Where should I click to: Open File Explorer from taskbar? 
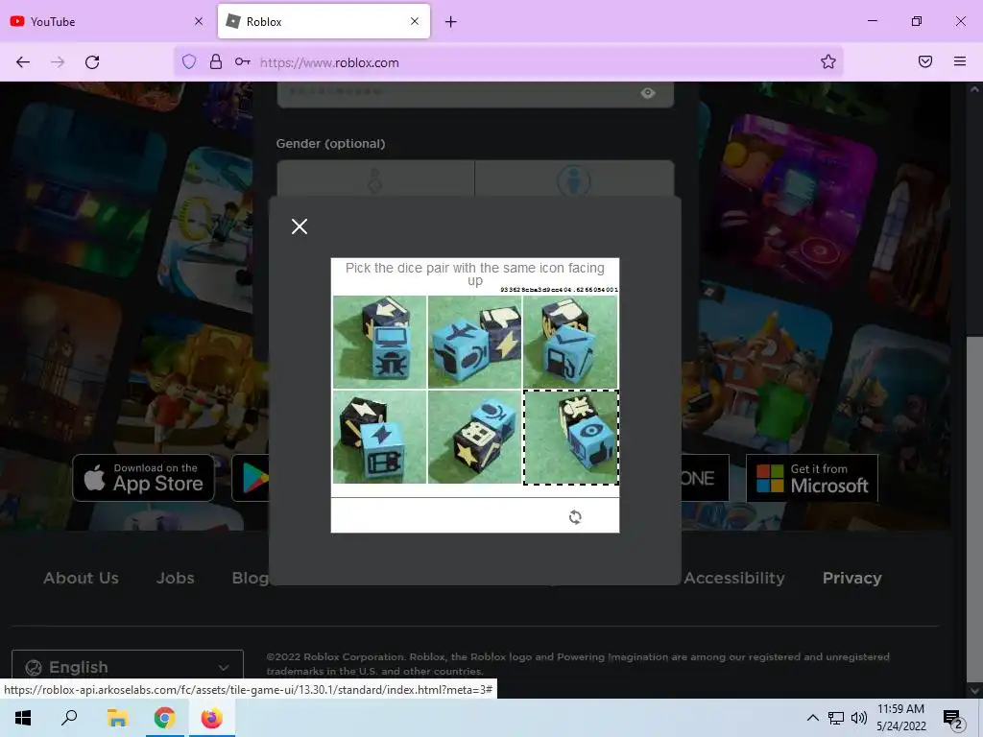[x=117, y=718]
